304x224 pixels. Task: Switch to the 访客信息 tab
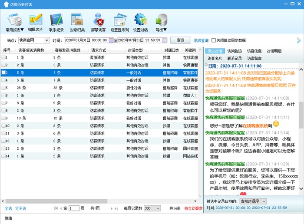pyautogui.click(x=254, y=51)
